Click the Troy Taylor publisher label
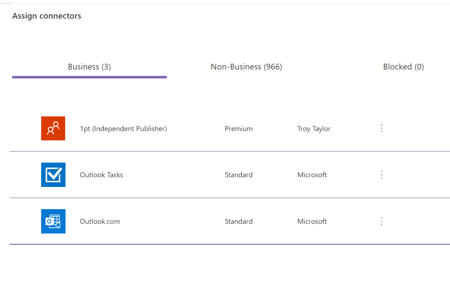This screenshot has height=289, width=450. 314,128
